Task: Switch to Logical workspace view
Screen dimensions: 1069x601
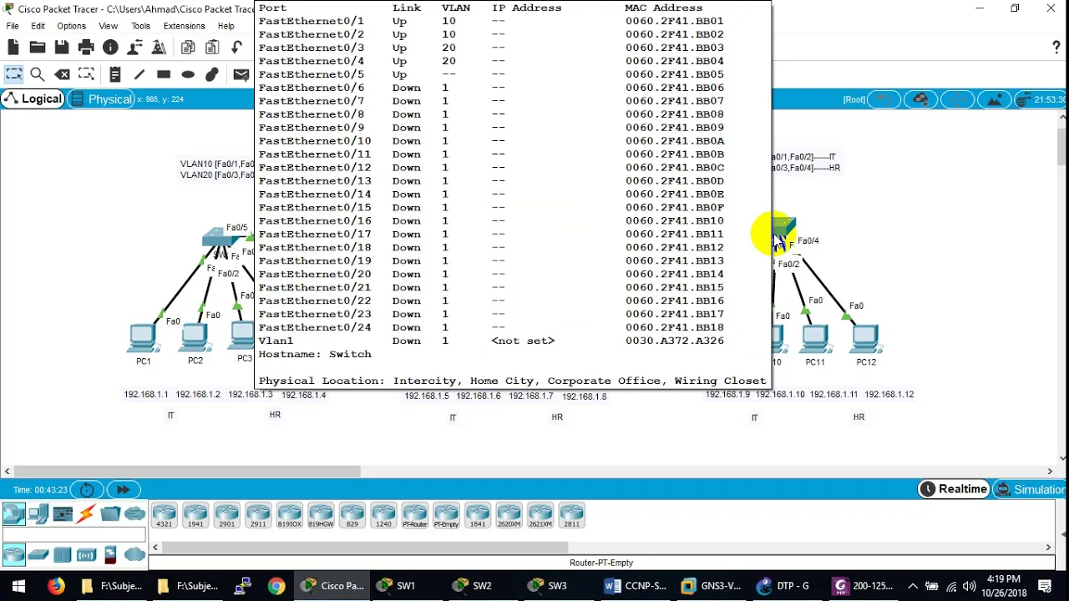Action: point(33,99)
